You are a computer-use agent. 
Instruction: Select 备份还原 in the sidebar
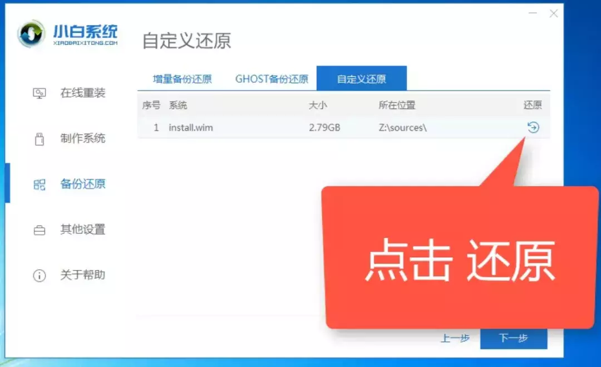click(83, 184)
